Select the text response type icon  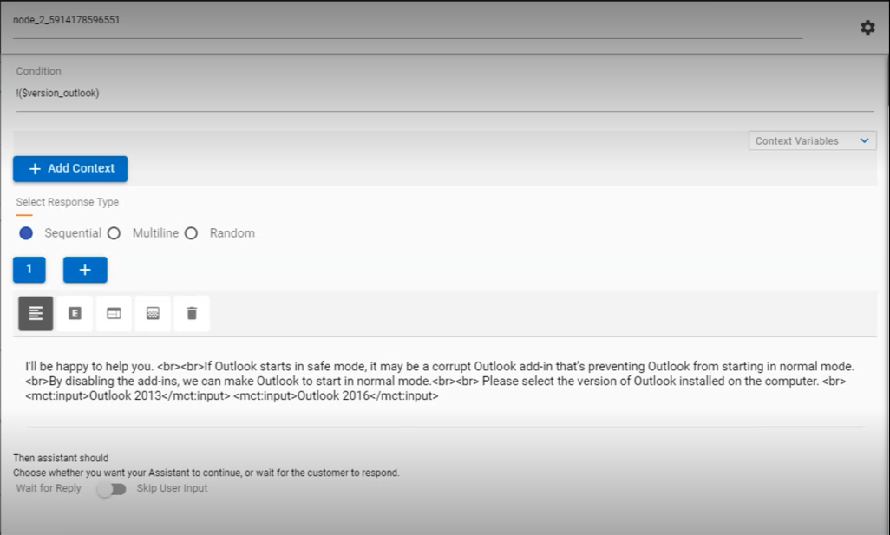35,313
